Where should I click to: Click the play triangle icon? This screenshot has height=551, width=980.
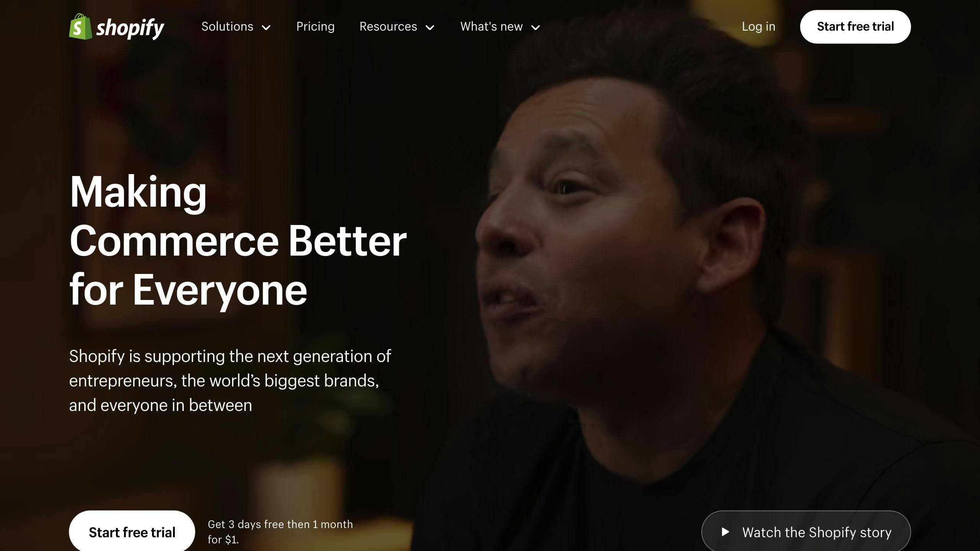click(x=725, y=532)
